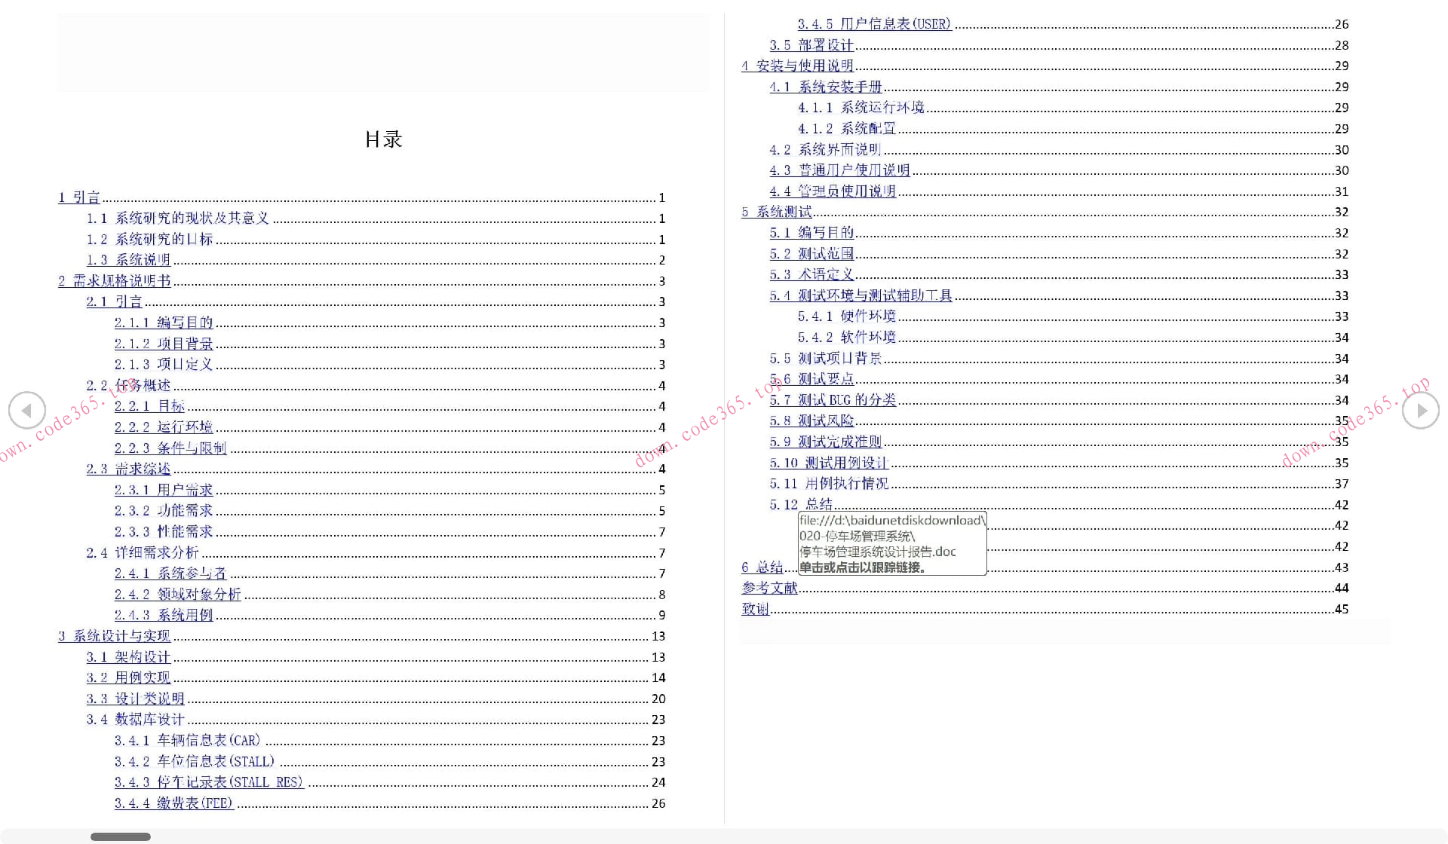The image size is (1448, 844).
Task: Follow the '5.7 测试BUG的分类' link
Action: click(833, 400)
